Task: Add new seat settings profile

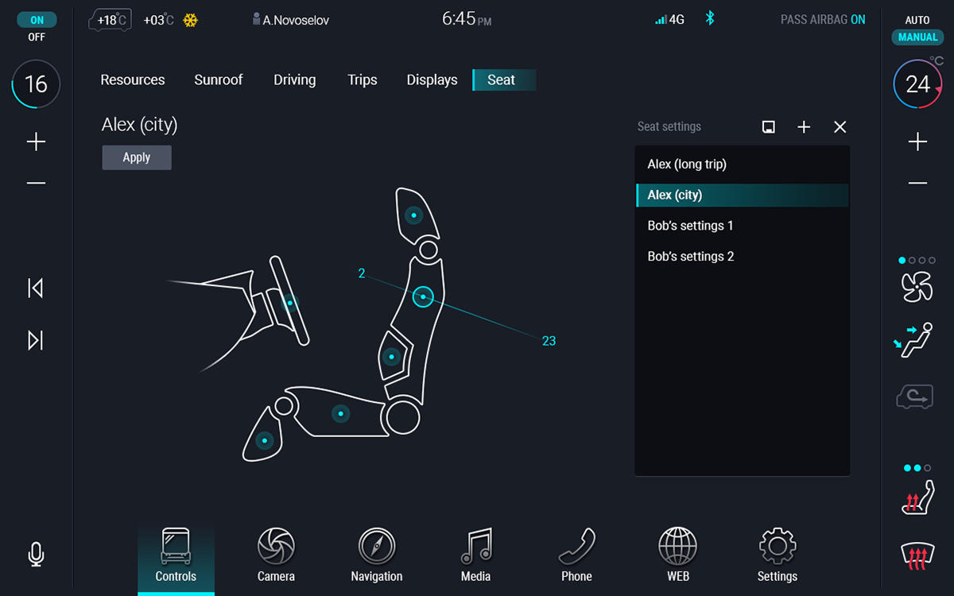Action: pos(804,127)
